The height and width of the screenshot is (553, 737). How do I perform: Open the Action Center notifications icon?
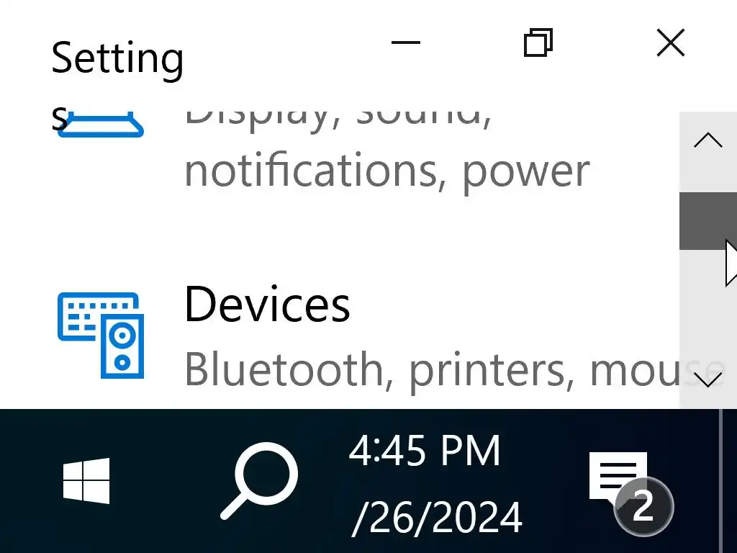click(618, 478)
